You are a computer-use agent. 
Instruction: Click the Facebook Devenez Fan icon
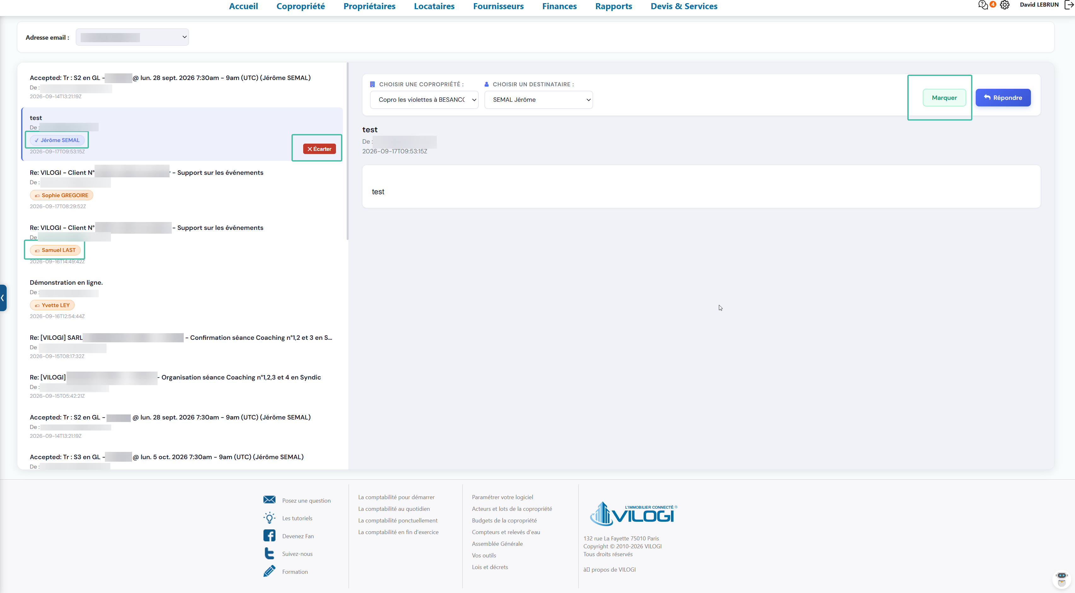(269, 535)
